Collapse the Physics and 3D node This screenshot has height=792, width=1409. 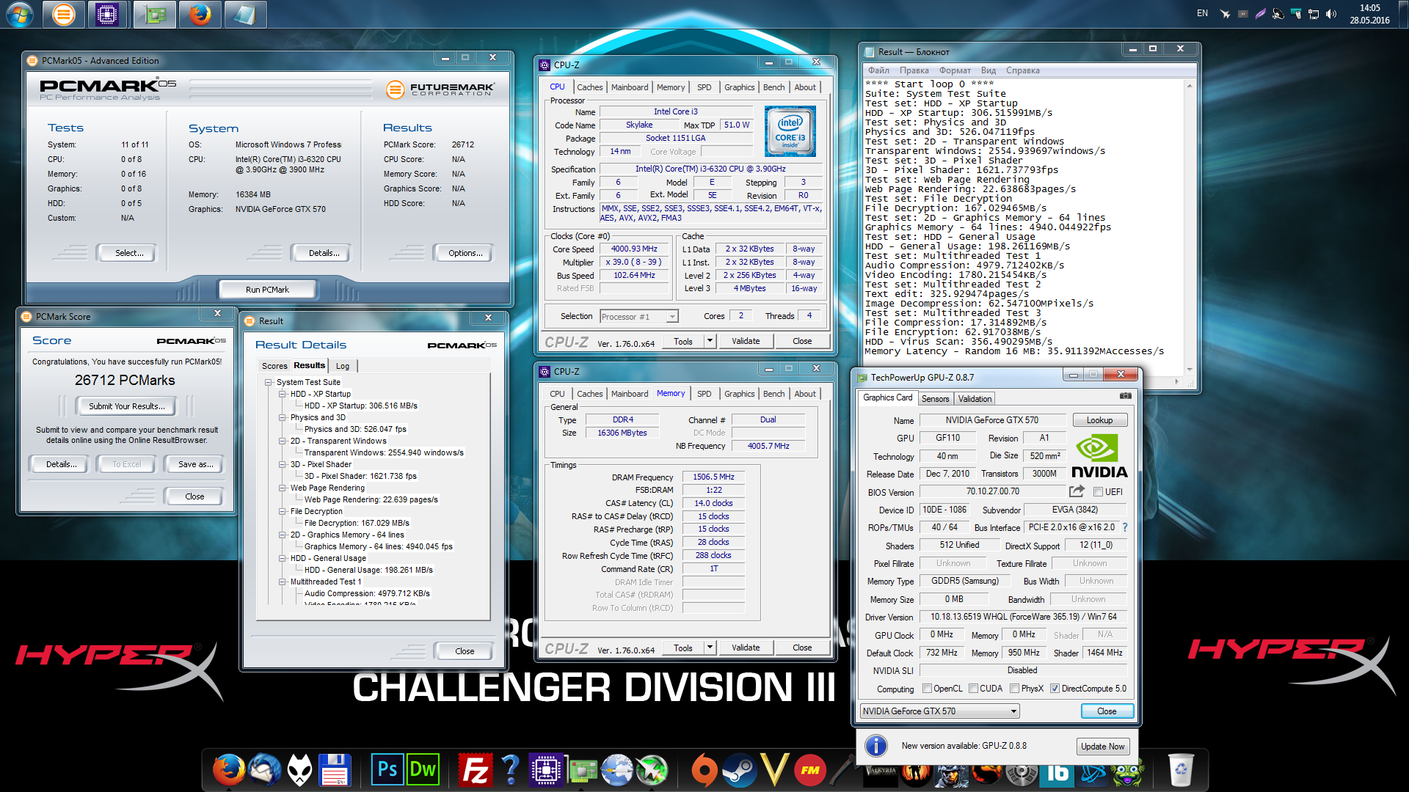(x=283, y=417)
